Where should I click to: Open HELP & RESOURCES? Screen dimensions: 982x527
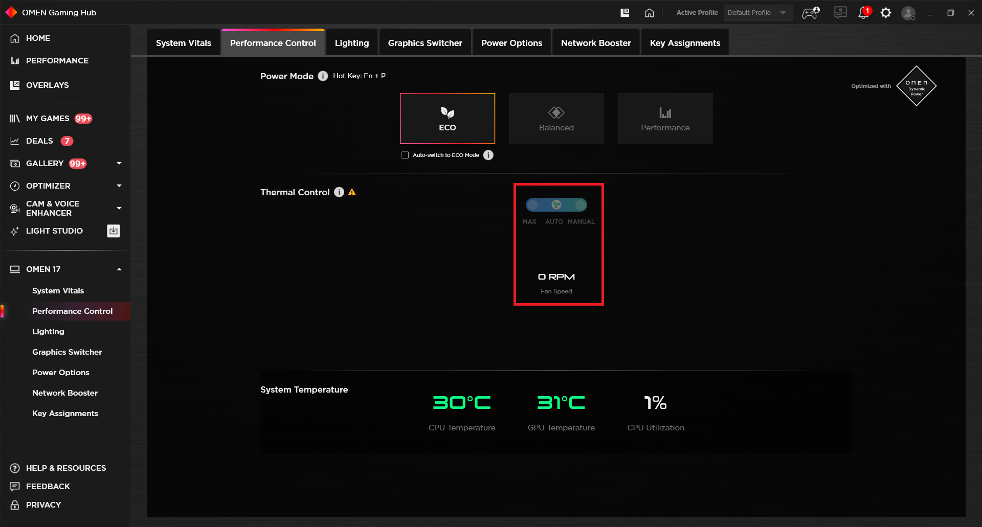[x=65, y=468]
